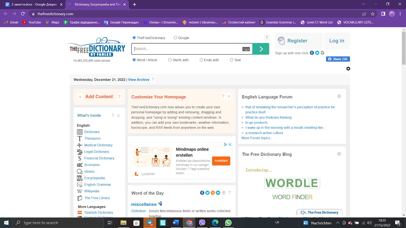Open the Level C1 Word List bookmark
Viewport: 406px width, 228px height.
[x=317, y=22]
